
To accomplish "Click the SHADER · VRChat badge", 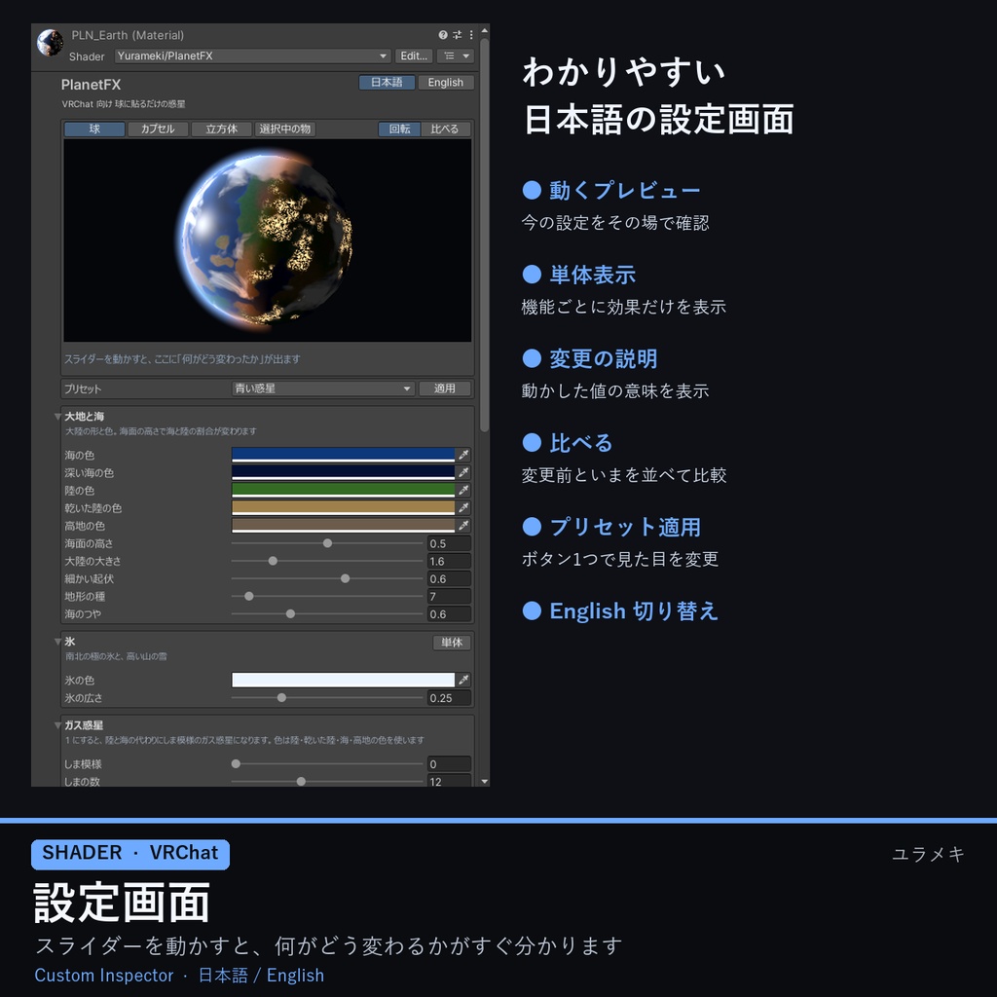I will pyautogui.click(x=130, y=854).
